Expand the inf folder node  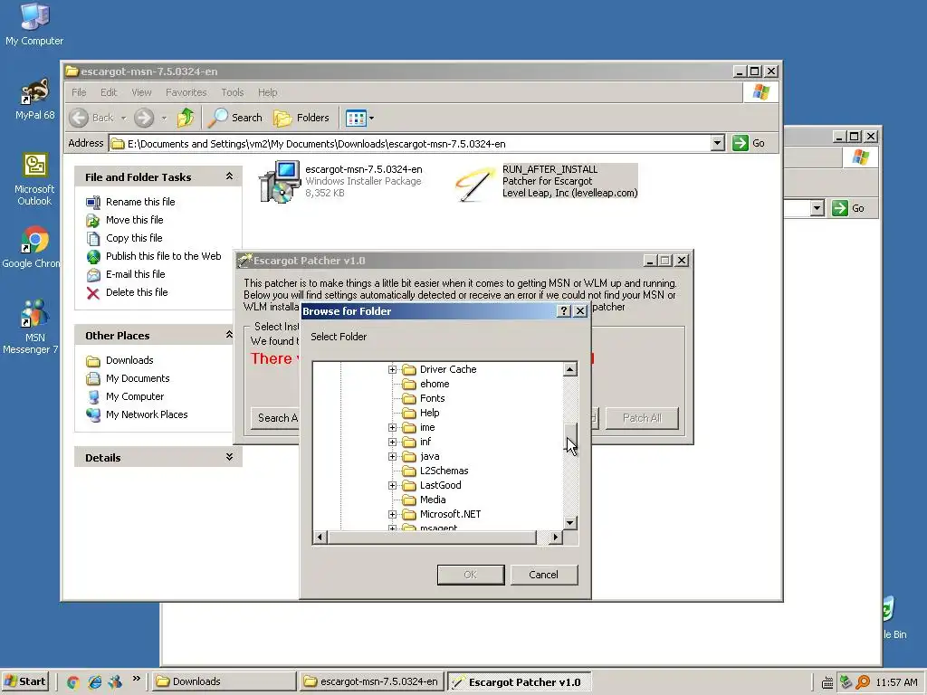click(x=392, y=442)
